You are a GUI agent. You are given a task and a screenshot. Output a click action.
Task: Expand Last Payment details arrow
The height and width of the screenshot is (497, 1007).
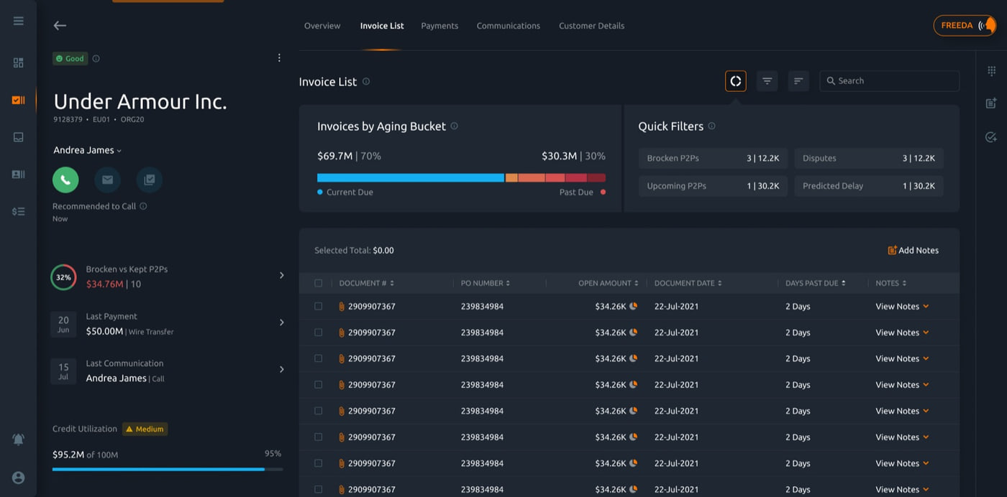(x=281, y=322)
